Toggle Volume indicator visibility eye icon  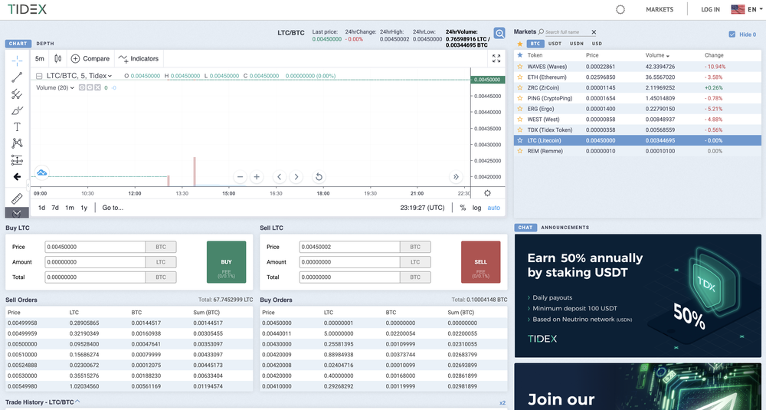click(x=82, y=87)
